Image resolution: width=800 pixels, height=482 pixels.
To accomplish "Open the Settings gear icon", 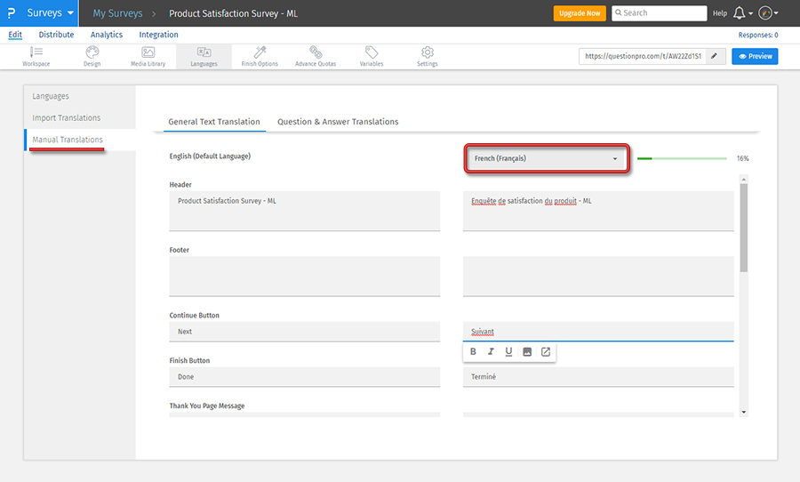I will pos(428,56).
